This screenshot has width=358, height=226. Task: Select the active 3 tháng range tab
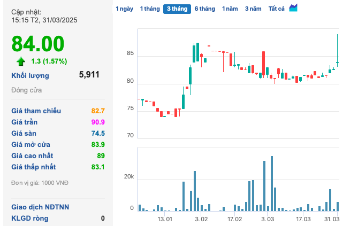pyautogui.click(x=177, y=9)
